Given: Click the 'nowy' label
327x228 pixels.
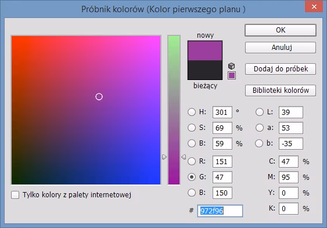Looking at the screenshot, I should coord(205,35).
